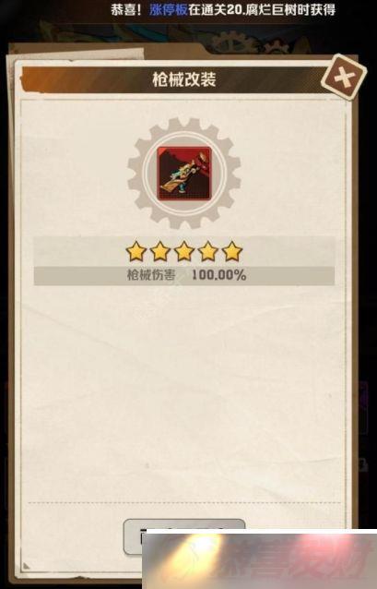This screenshot has width=377, height=589.
Task: Select the fourth gold star
Action: pos(208,252)
